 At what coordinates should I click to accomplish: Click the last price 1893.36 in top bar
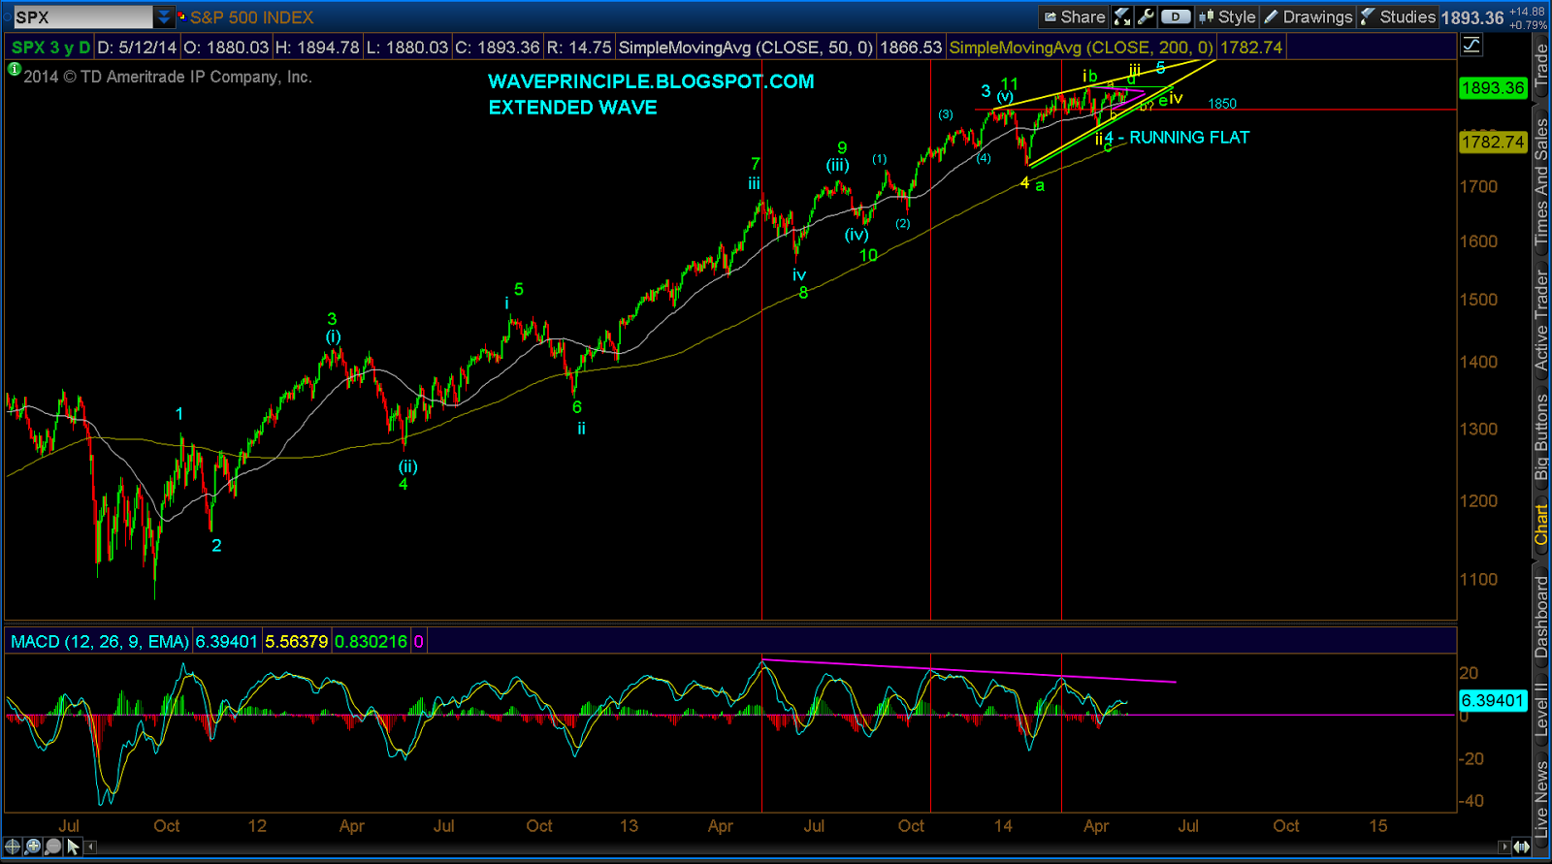1472,17
